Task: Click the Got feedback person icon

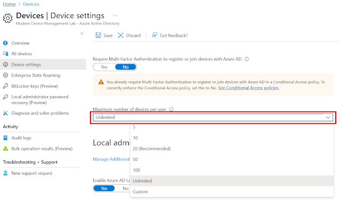Action: pos(154,35)
